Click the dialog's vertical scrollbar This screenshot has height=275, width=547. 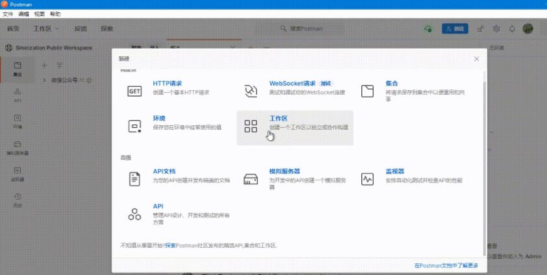pos(484,169)
